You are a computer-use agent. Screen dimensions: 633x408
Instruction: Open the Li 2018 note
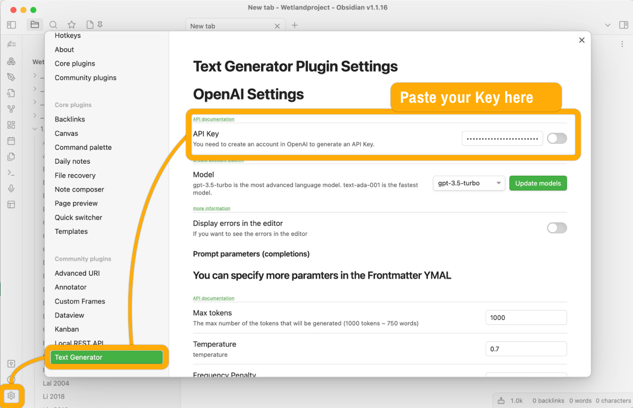pyautogui.click(x=54, y=397)
